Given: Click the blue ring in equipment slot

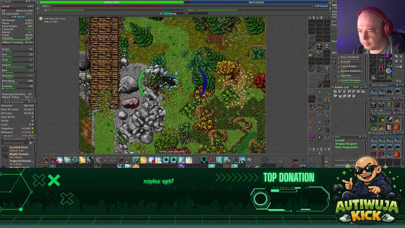Looking at the screenshot, I should [x=389, y=71].
